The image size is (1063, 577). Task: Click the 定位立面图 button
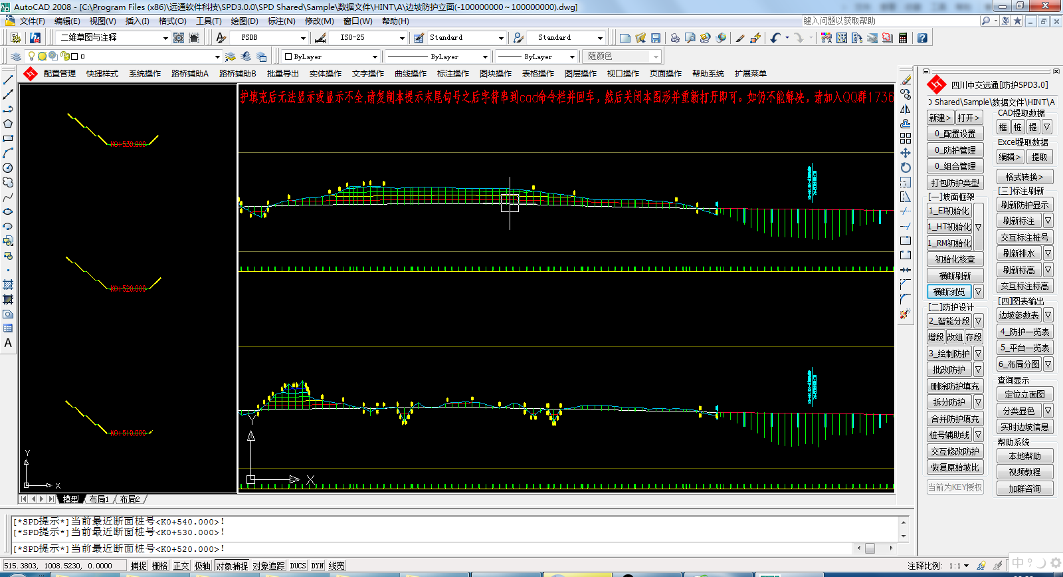pyautogui.click(x=1025, y=394)
